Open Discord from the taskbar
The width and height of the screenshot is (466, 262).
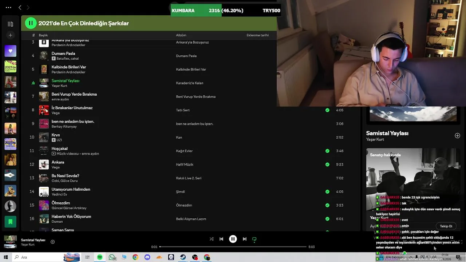click(x=147, y=257)
